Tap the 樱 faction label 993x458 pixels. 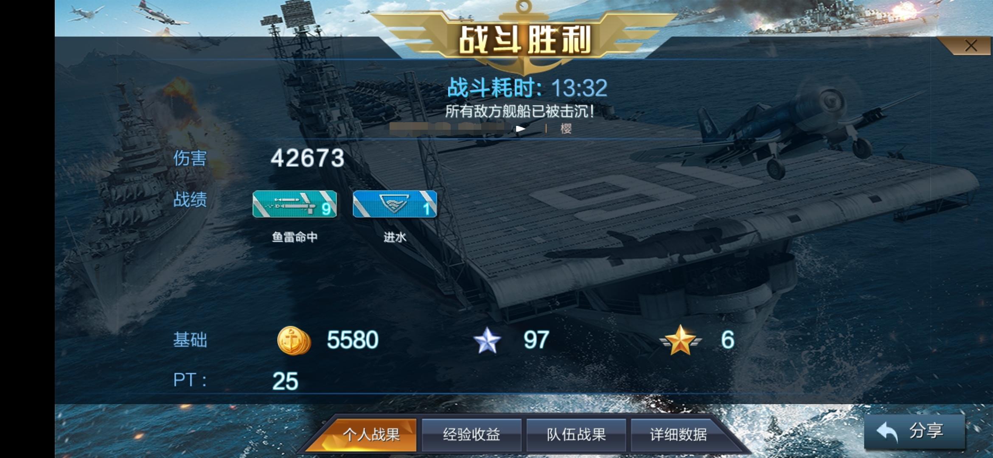[x=566, y=128]
